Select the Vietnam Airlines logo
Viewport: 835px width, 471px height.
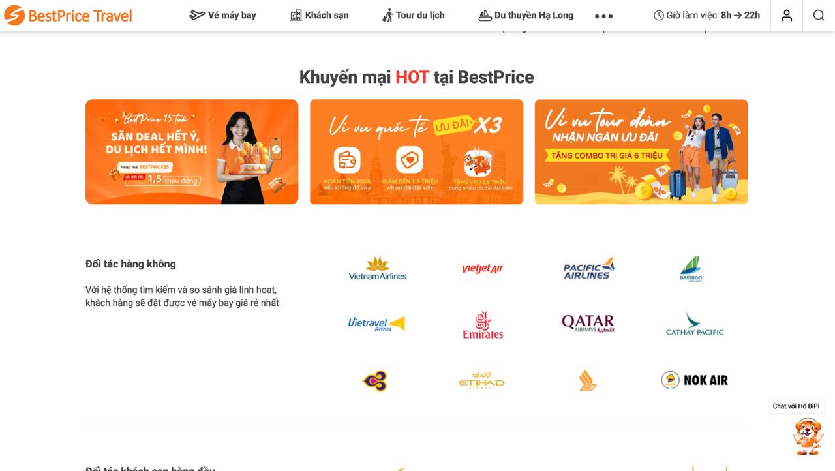pos(378,268)
